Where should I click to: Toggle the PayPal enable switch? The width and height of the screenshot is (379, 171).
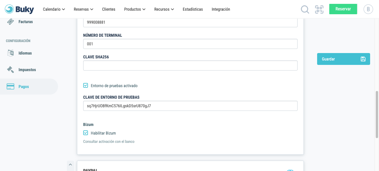click(290, 170)
